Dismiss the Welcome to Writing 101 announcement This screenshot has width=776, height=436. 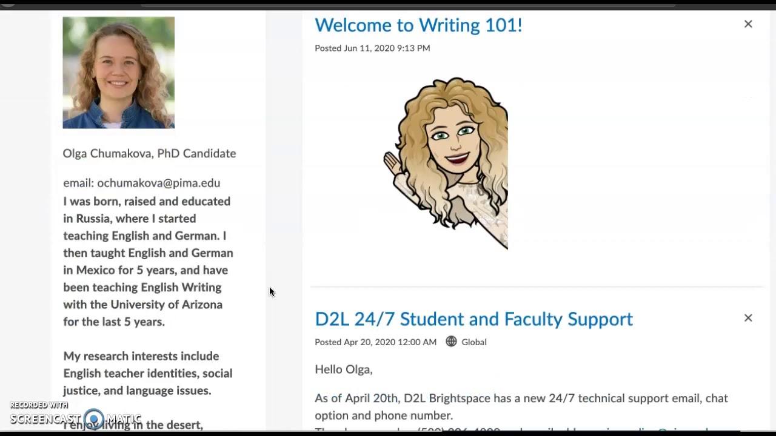pos(748,24)
